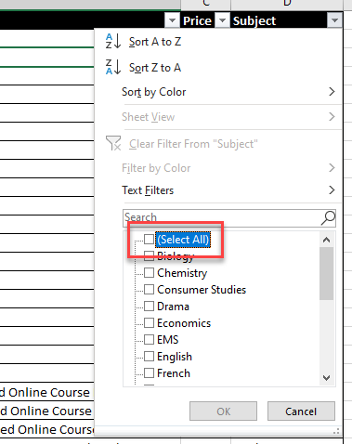Tick the Chemistry checkbox
Image resolution: width=352 pixels, height=444 pixels.
(x=149, y=273)
